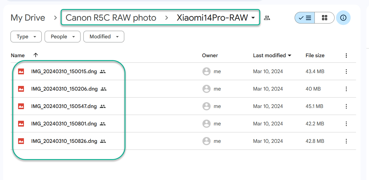Open more actions for IMG_20240310_150015.dng
The height and width of the screenshot is (180, 369).
coord(346,71)
